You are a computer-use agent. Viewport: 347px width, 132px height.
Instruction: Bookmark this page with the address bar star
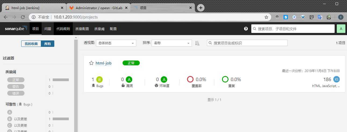[266, 17]
